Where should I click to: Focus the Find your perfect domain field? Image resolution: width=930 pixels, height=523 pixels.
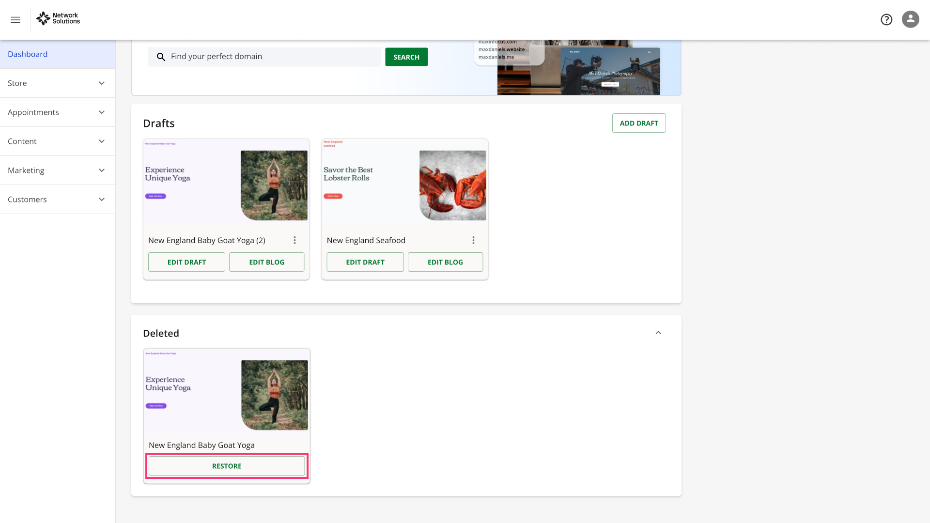click(271, 57)
